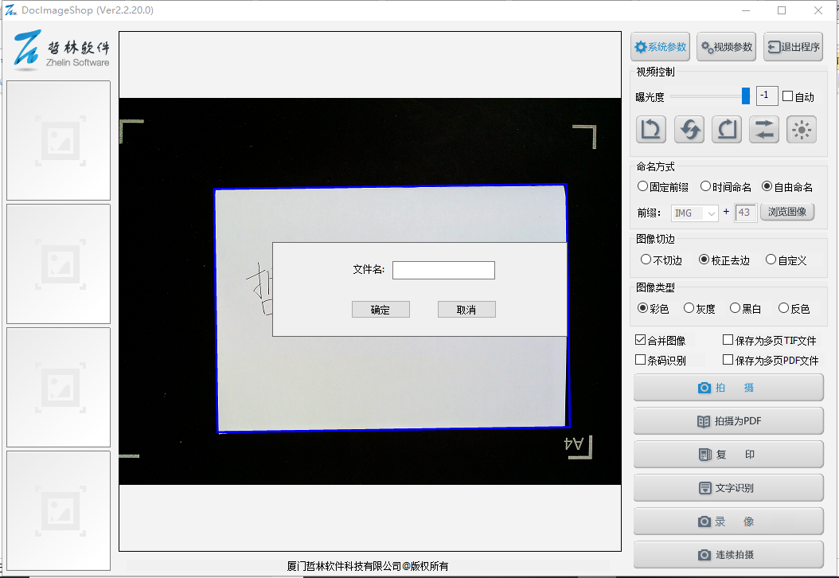Image resolution: width=839 pixels, height=578 pixels.
Task: Click the rotate 180 degrees circular-arrows icon
Action: (x=689, y=129)
